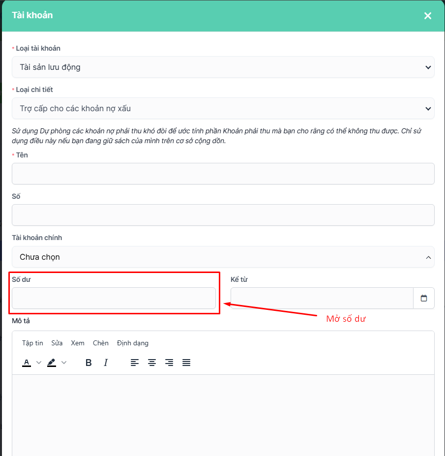Open the Chèn editor menu
The image size is (445, 456).
pos(100,343)
